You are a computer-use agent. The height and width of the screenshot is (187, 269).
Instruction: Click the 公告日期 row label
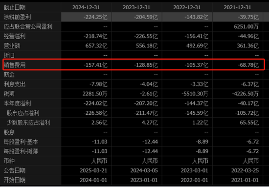pos(15,170)
